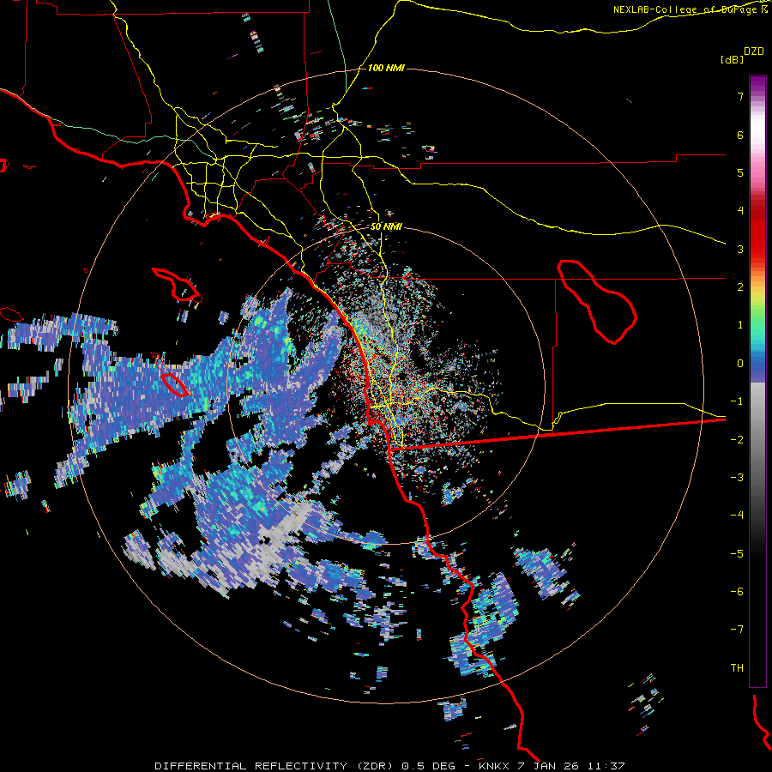This screenshot has height=772, width=772.
Task: Select the 1 dB scale label
Action: [740, 325]
